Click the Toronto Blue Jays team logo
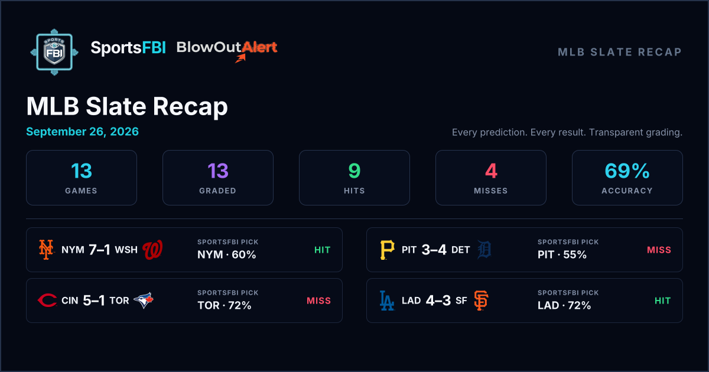This screenshot has height=372, width=709. tap(144, 301)
